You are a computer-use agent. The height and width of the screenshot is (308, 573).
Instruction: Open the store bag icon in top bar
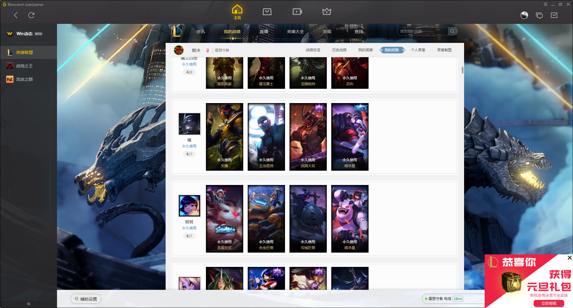coord(267,12)
